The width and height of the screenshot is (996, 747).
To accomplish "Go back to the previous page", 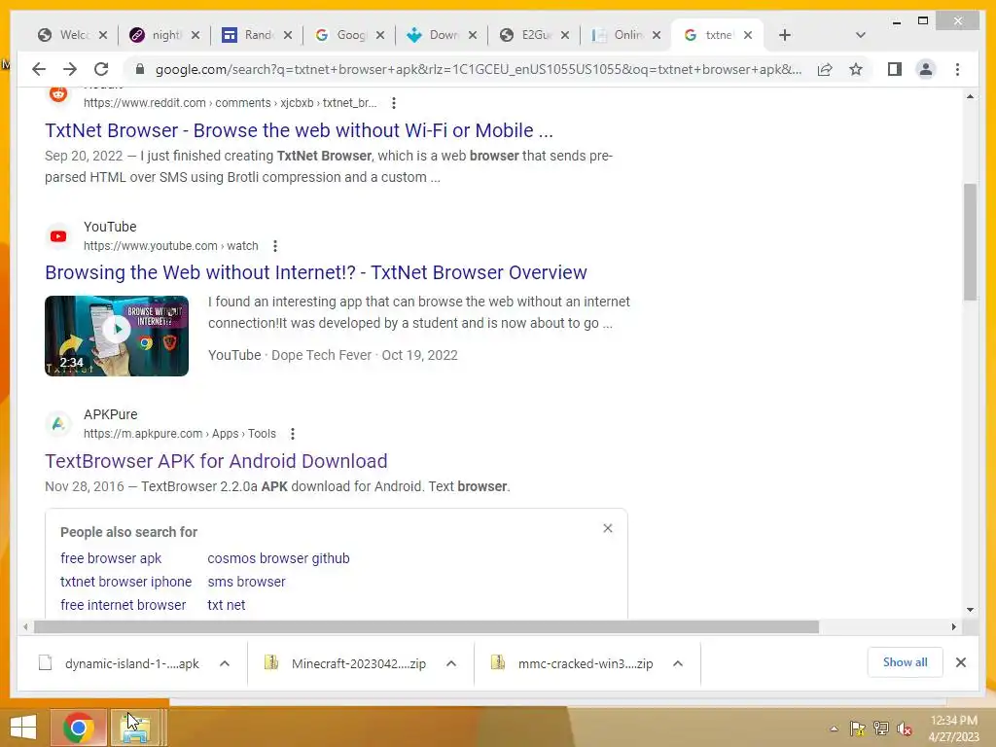I will click(39, 69).
